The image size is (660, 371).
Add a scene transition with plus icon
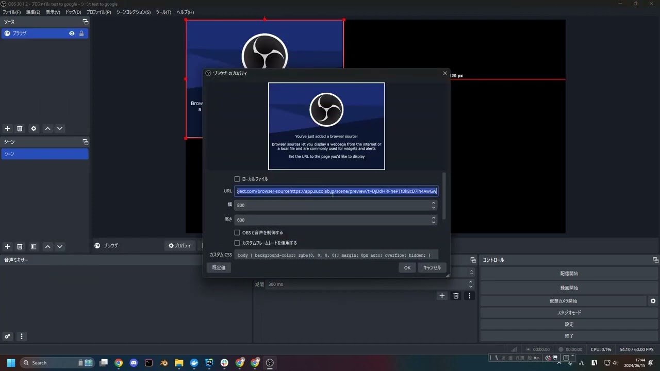point(442,296)
